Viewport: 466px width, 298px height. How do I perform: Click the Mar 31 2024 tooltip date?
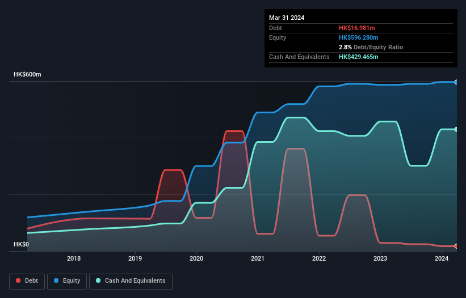(x=287, y=18)
